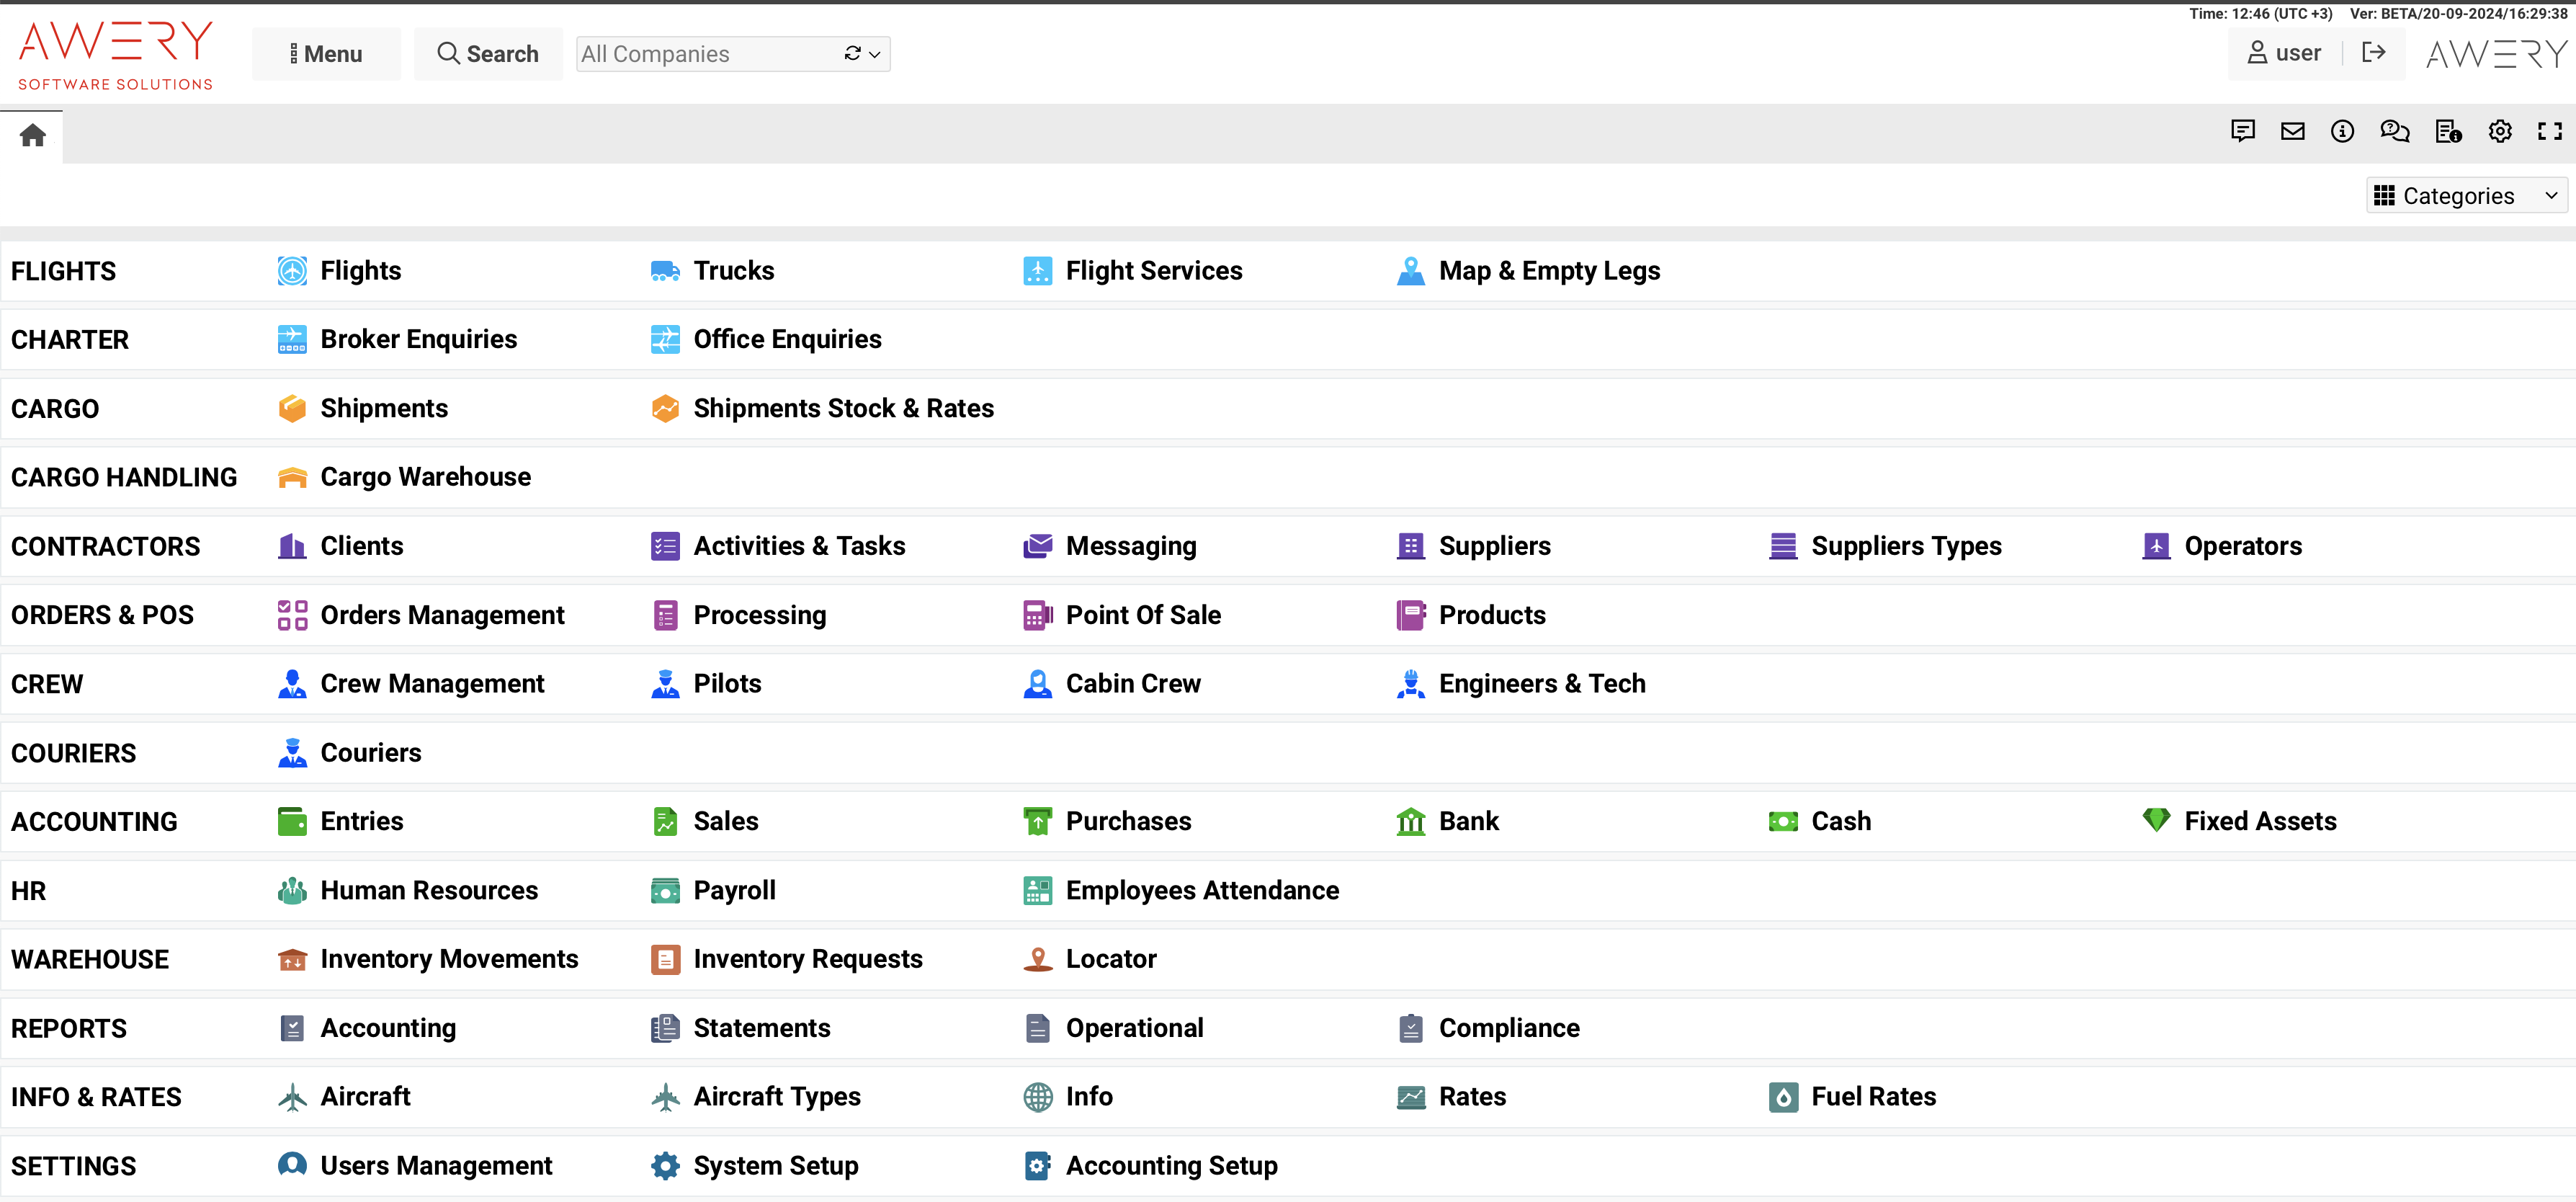This screenshot has height=1202, width=2576.
Task: Click the settings gear icon in toolbar
Action: click(x=2499, y=131)
